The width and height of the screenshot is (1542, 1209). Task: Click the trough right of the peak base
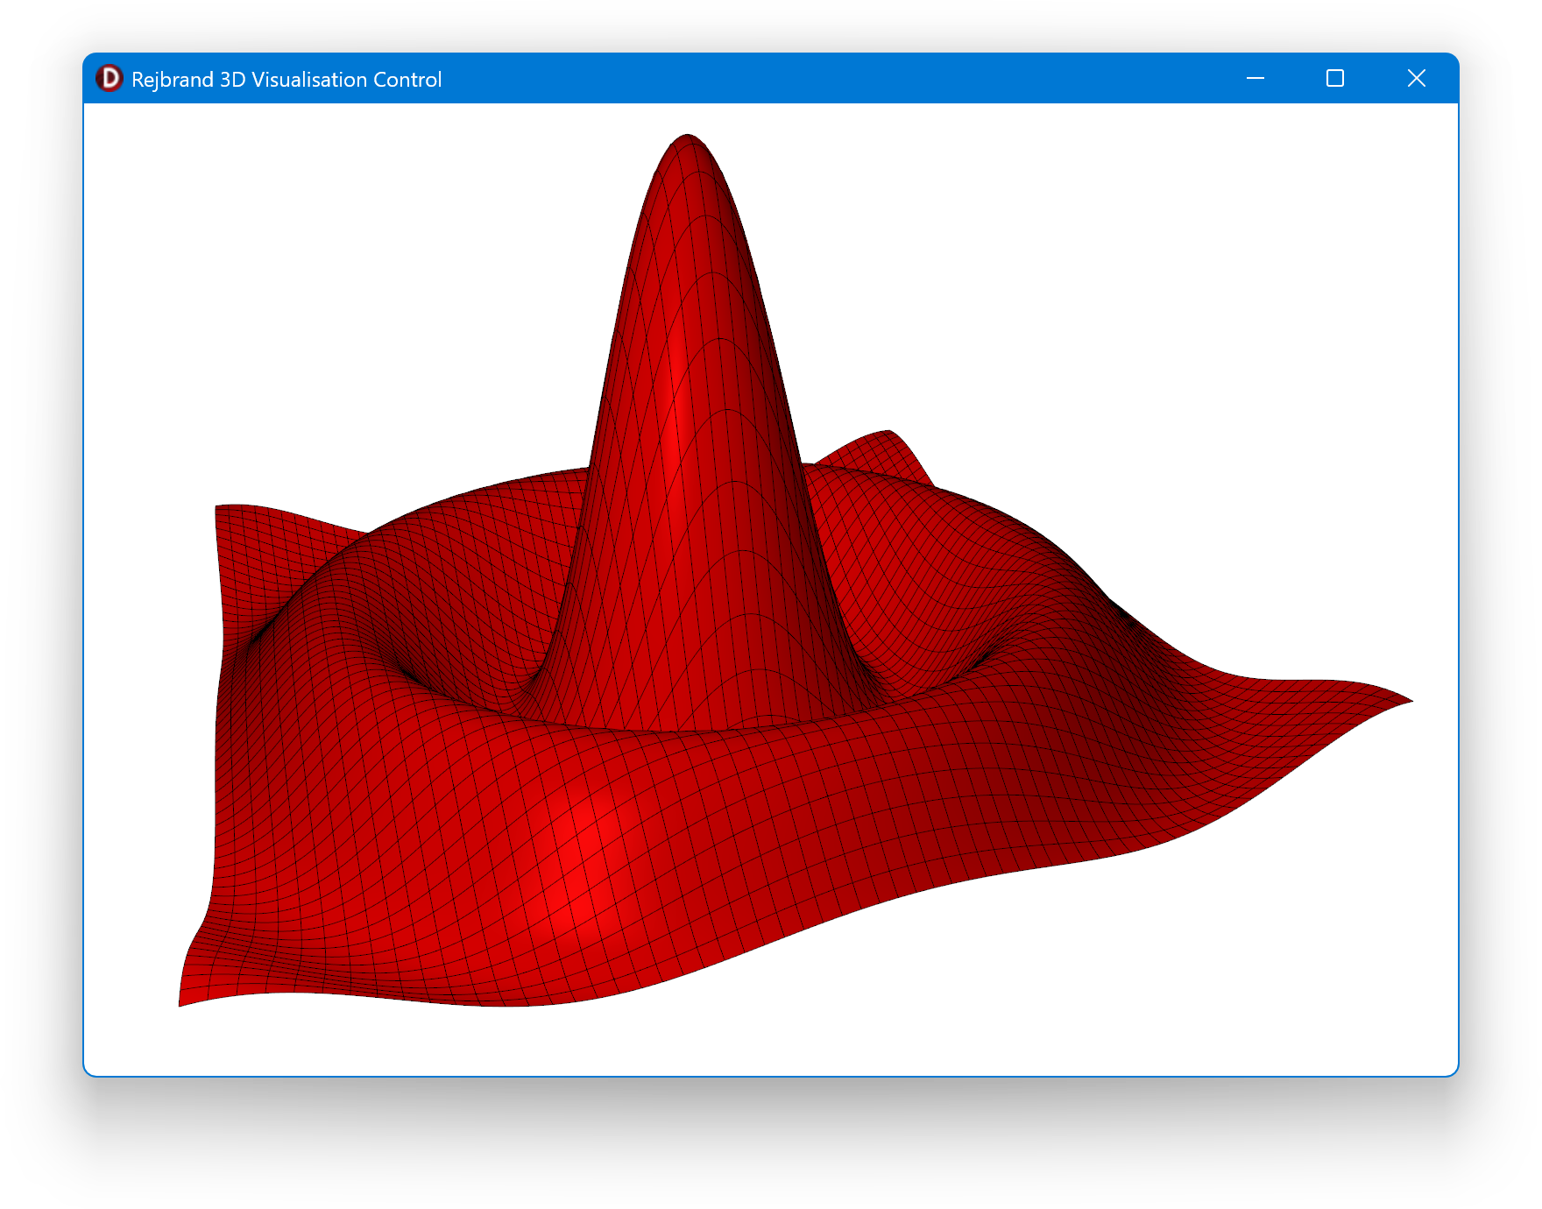click(x=929, y=666)
